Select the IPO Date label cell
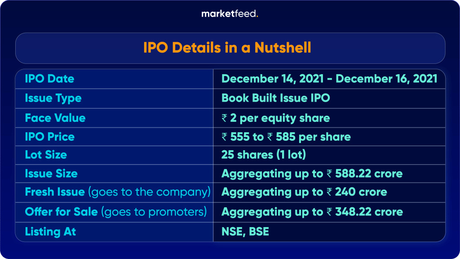The image size is (460, 259). click(x=49, y=79)
